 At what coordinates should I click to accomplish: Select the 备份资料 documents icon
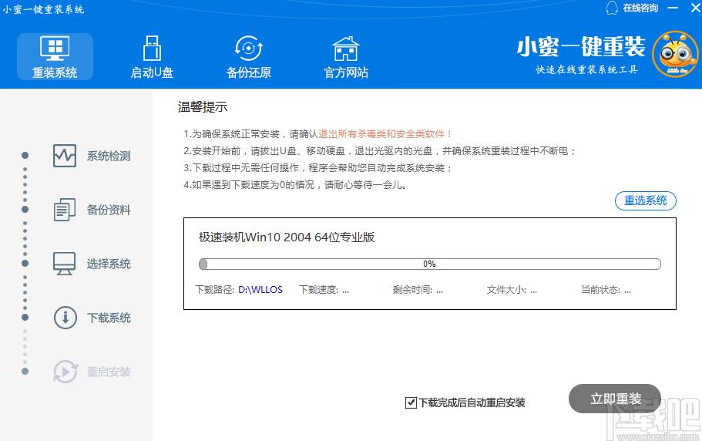click(x=65, y=210)
